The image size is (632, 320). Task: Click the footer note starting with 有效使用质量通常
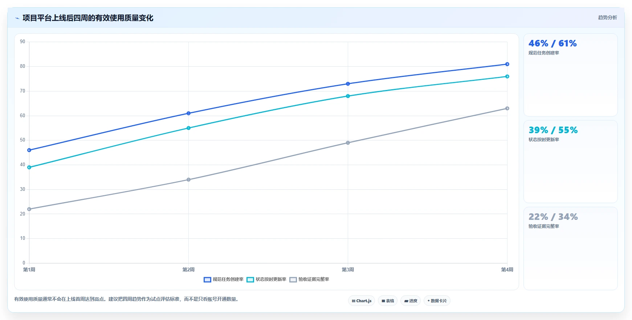coord(127,299)
